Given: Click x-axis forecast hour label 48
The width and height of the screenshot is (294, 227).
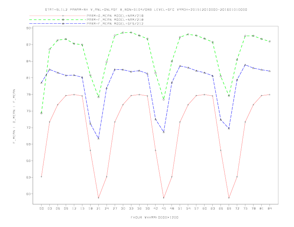Looking at the screenshot, I should (x=172, y=208).
